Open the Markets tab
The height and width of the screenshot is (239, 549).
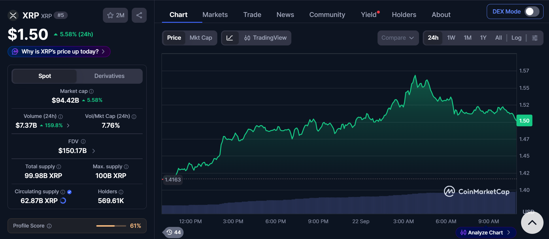point(215,15)
